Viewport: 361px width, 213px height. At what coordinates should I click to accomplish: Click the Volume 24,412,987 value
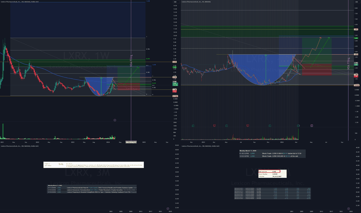click(277, 176)
